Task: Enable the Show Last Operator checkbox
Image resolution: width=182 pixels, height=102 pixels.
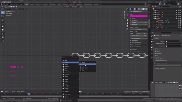Action: pos(131,47)
